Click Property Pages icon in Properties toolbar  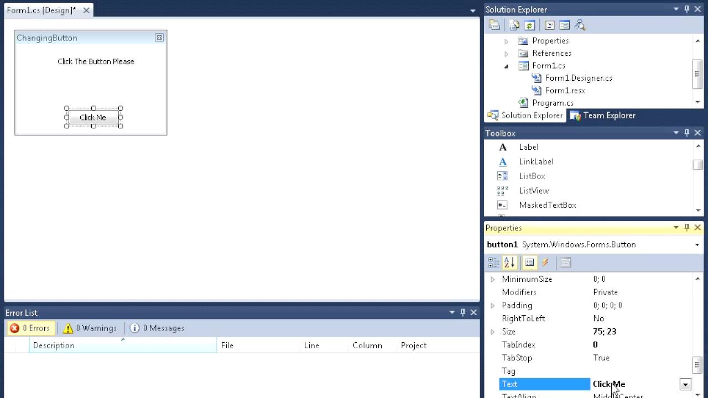tap(565, 263)
